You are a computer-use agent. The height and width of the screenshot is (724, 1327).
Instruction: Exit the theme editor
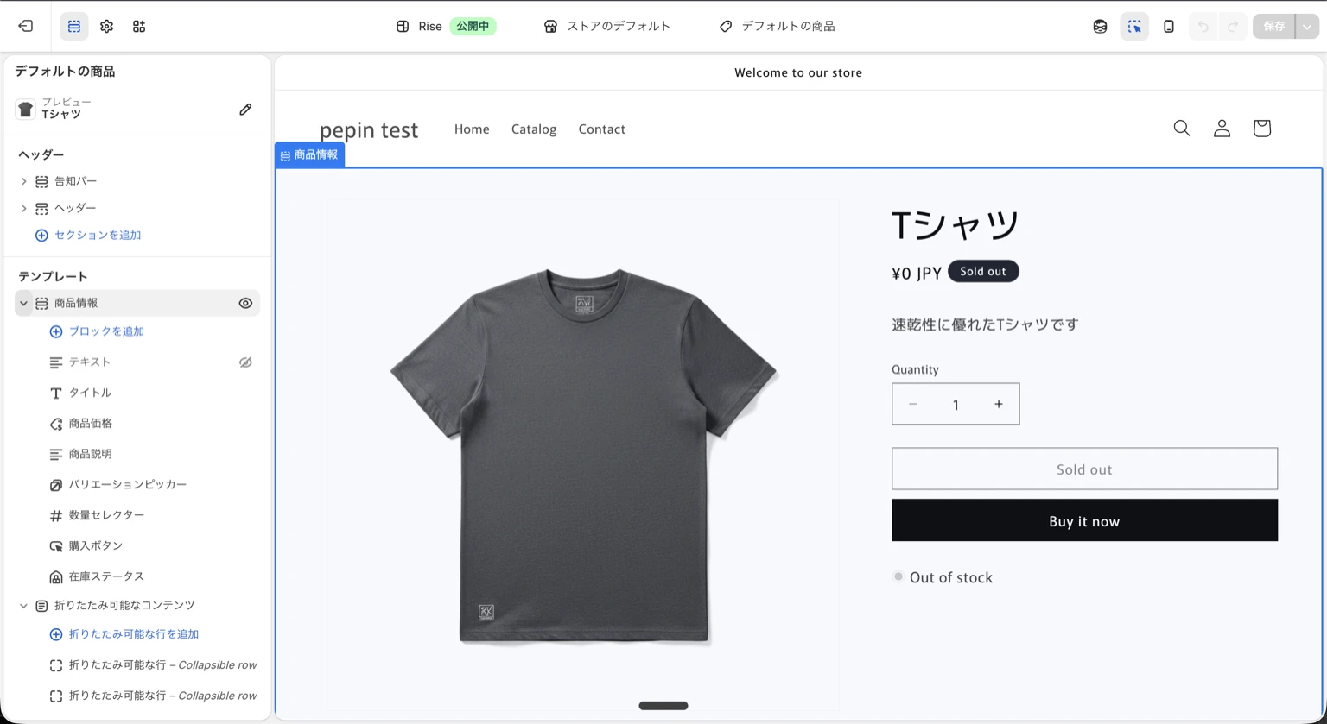[x=25, y=26]
